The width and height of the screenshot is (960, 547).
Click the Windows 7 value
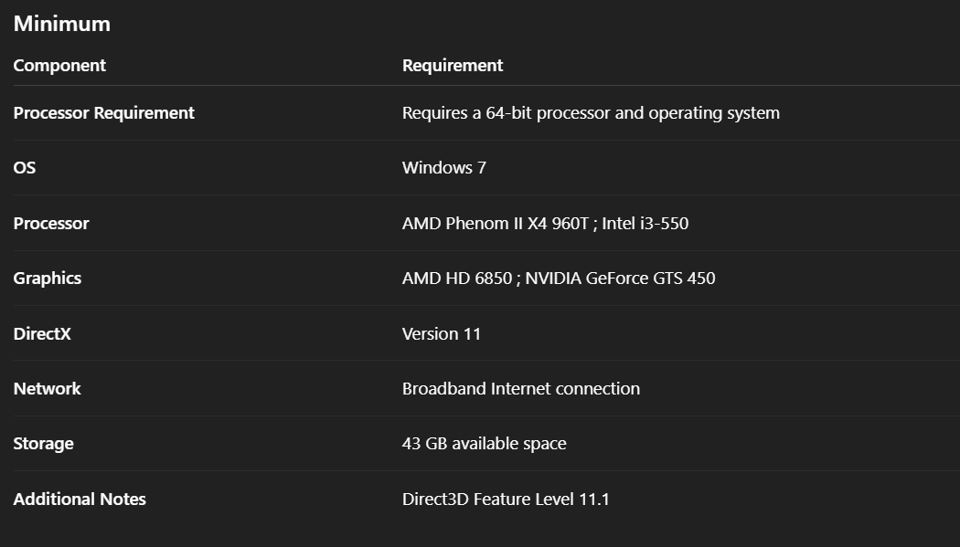point(443,168)
